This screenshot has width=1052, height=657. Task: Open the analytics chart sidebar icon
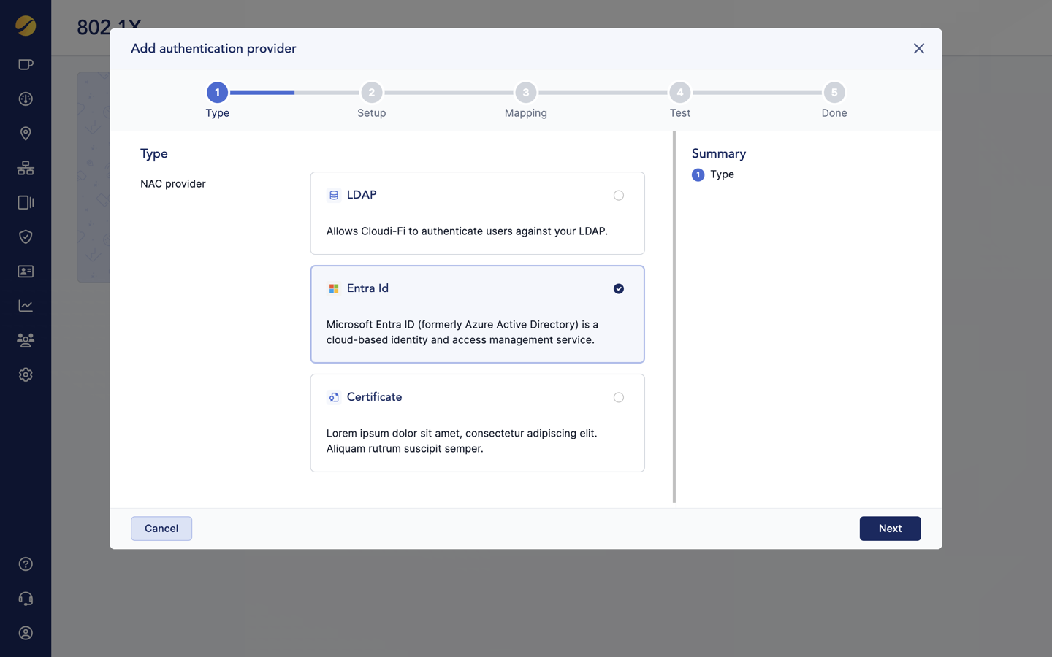tap(26, 306)
